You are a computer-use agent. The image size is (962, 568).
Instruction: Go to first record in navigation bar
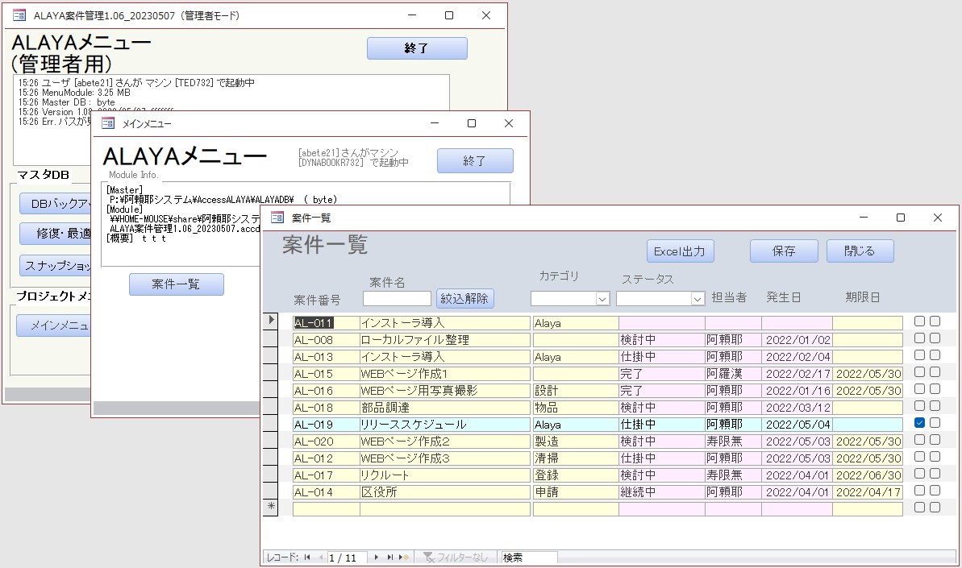pyautogui.click(x=306, y=557)
